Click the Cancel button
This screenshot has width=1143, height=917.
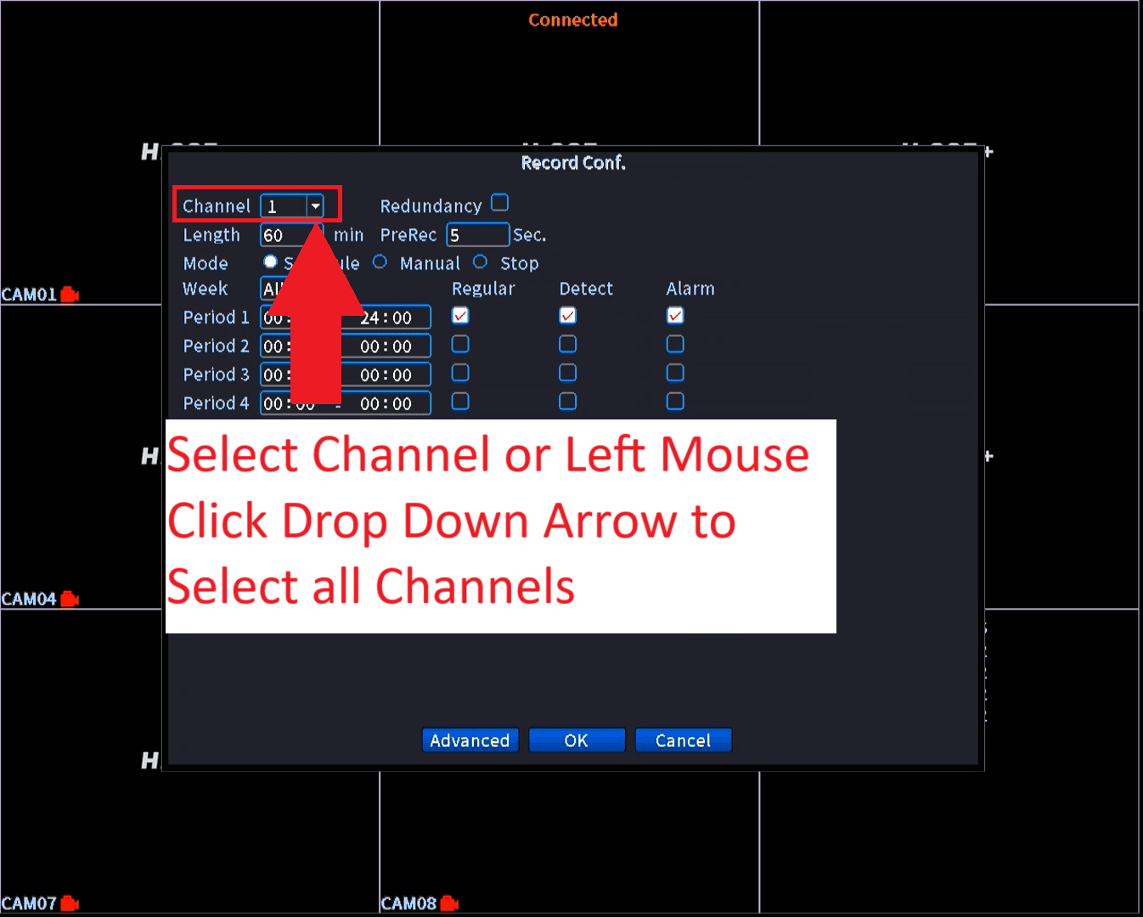pos(684,740)
